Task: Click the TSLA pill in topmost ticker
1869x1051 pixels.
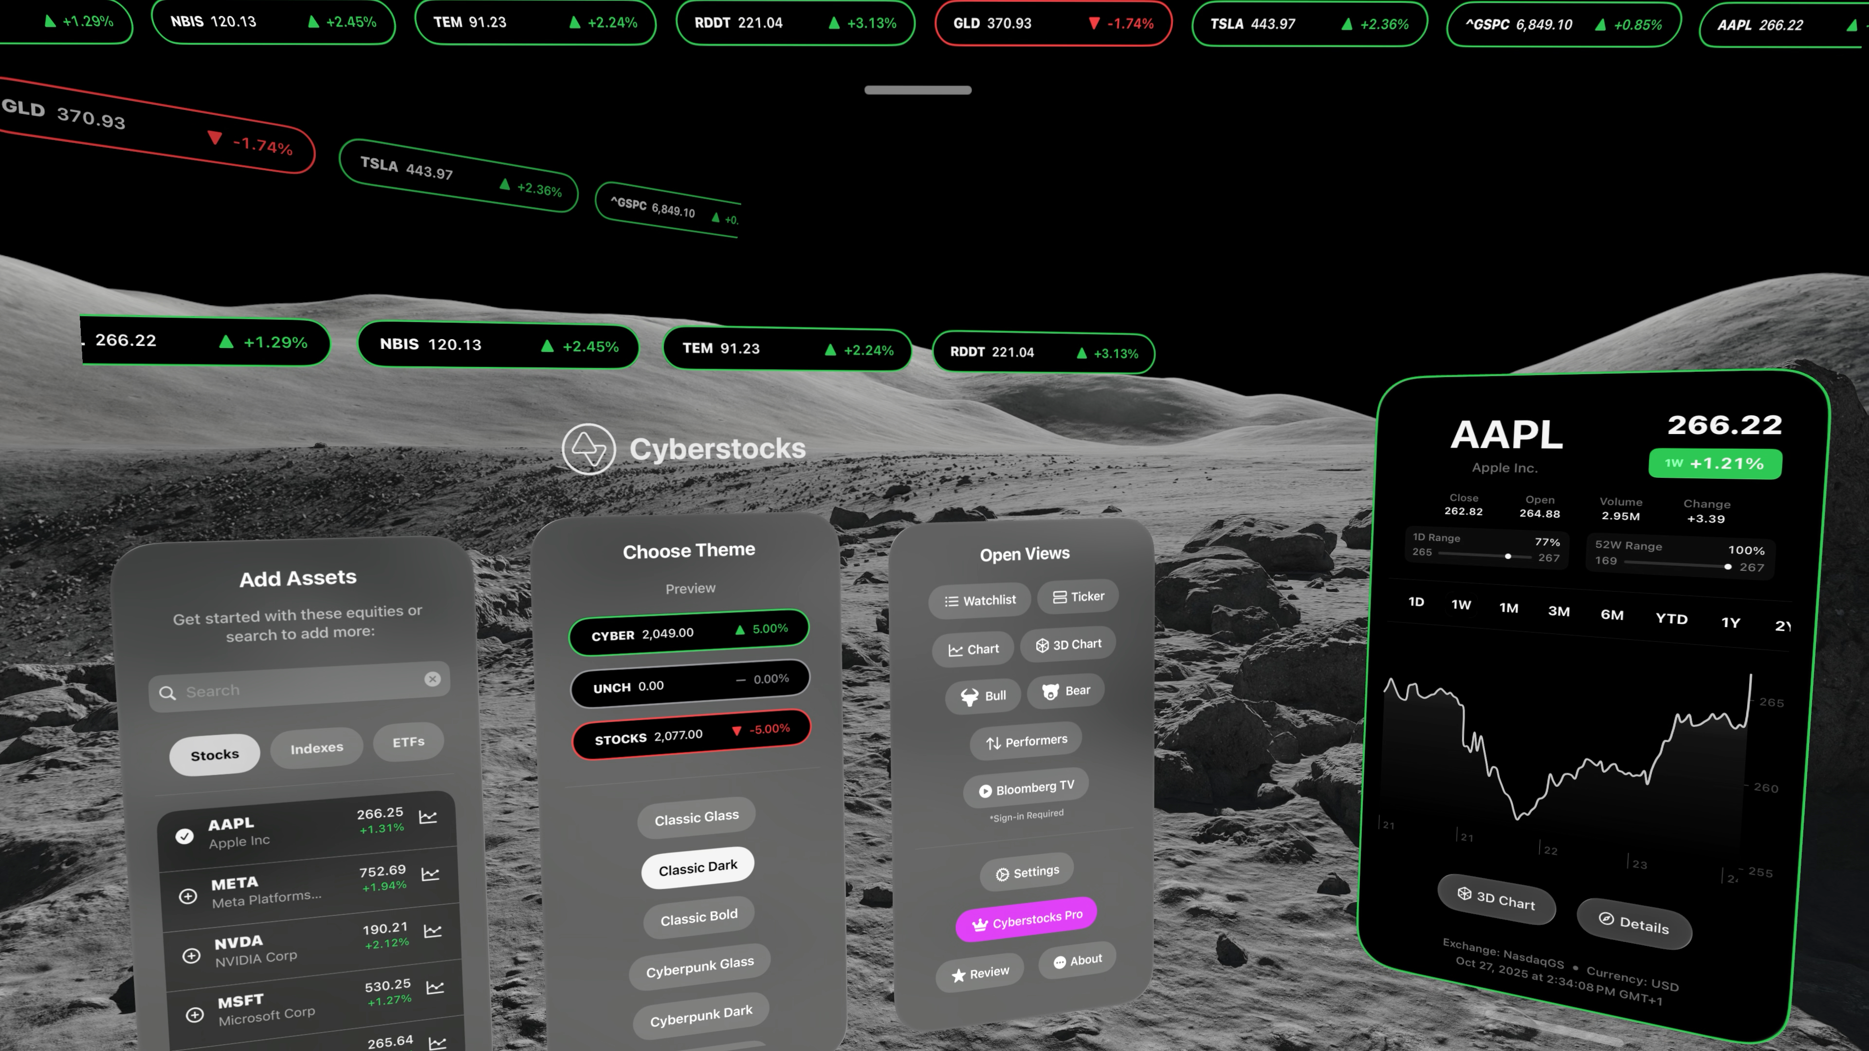Action: point(1309,24)
